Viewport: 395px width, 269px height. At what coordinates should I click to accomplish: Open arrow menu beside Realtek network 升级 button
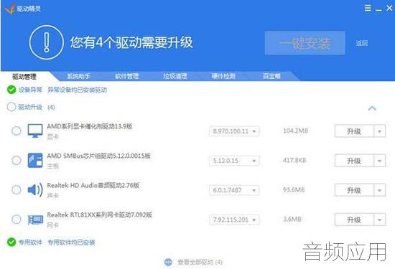click(380, 220)
